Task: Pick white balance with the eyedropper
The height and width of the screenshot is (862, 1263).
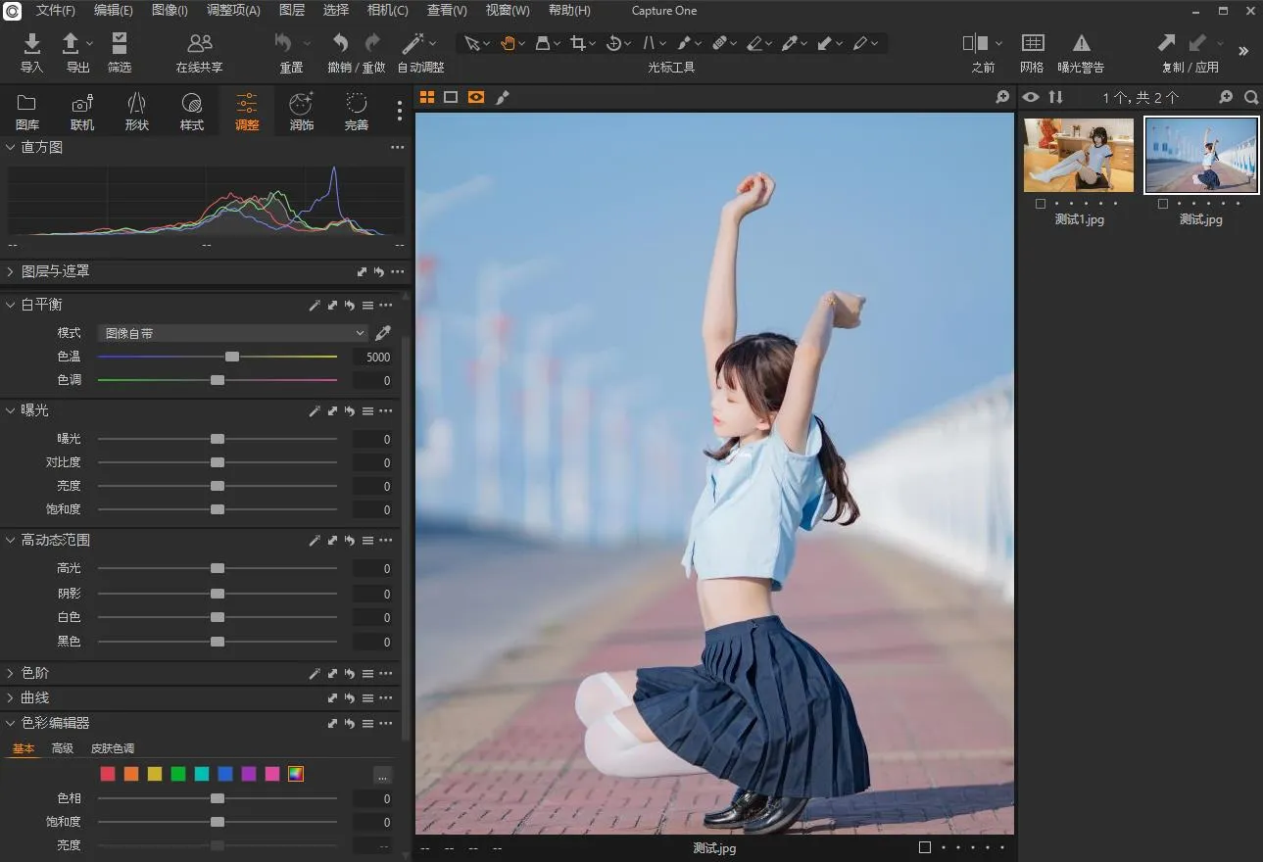Action: tap(383, 333)
